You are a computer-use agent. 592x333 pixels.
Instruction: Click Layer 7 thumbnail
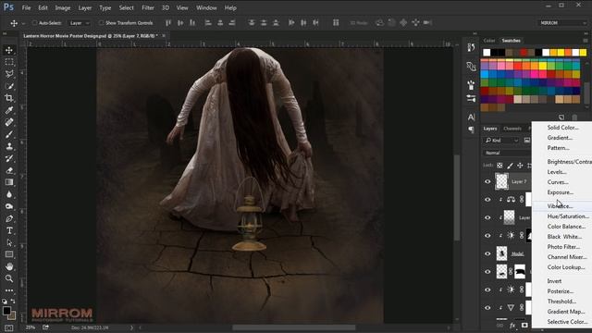pos(501,181)
